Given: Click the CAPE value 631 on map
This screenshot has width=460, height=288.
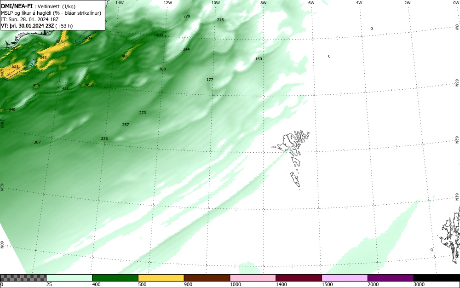Looking at the screenshot, I should pyautogui.click(x=15, y=67).
